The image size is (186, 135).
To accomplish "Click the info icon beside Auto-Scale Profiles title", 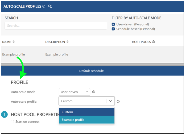I will (44, 6).
